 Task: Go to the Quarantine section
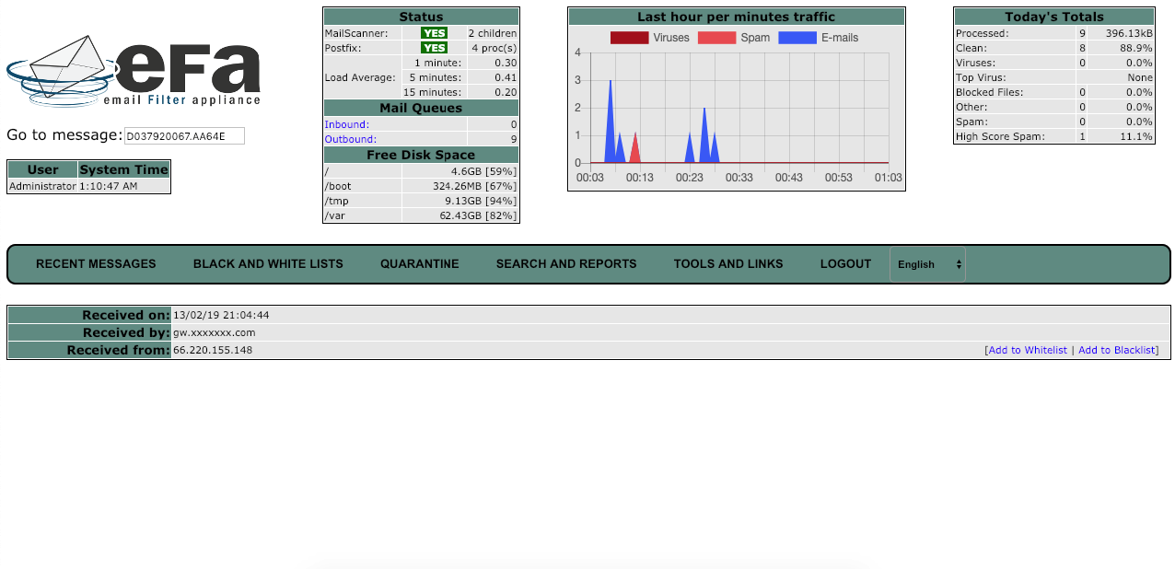419,264
